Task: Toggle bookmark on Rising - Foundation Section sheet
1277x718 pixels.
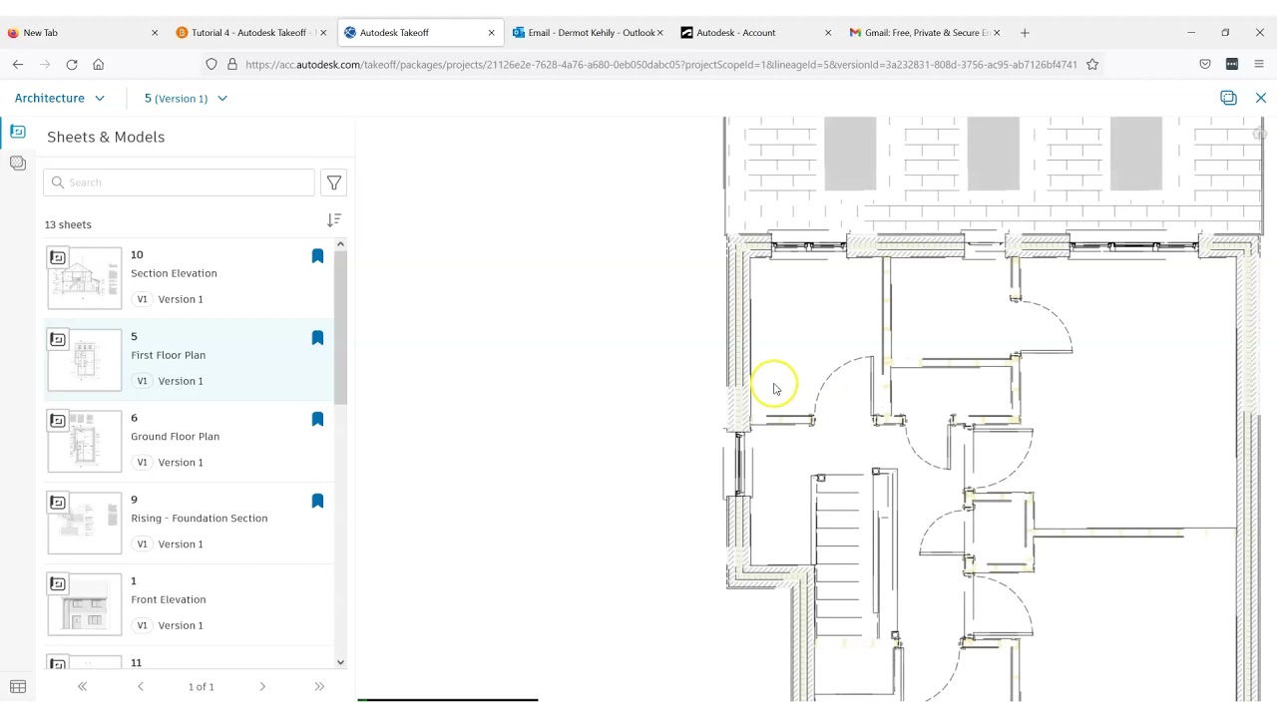Action: pyautogui.click(x=317, y=502)
